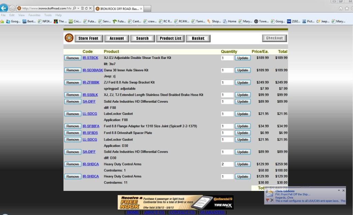353x215 pixels.
Task: Click the Basket button
Action: [x=198, y=39]
